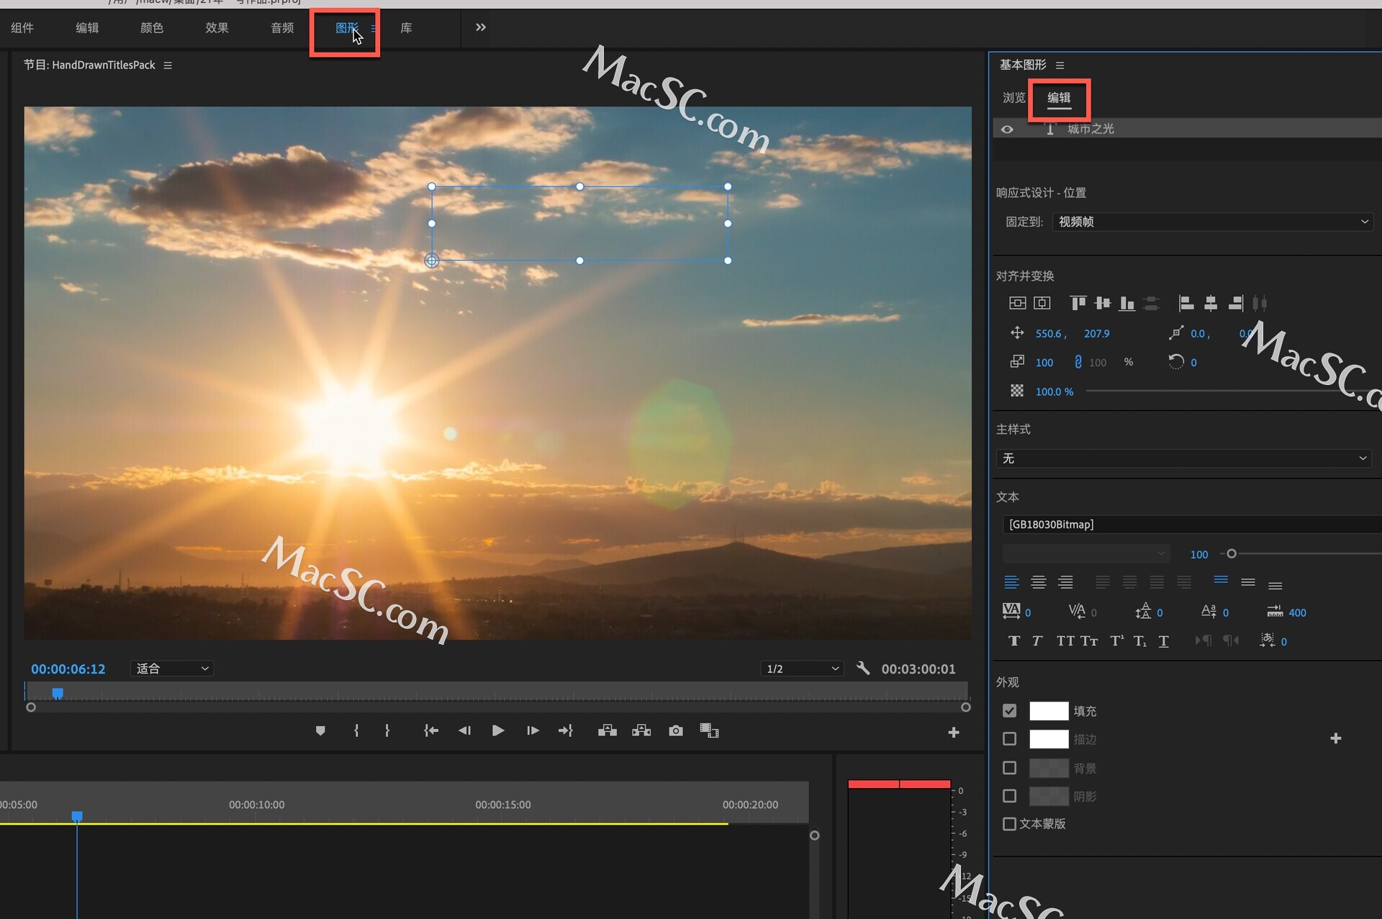Toggle superscript text style
The image size is (1382, 919).
click(x=1116, y=640)
